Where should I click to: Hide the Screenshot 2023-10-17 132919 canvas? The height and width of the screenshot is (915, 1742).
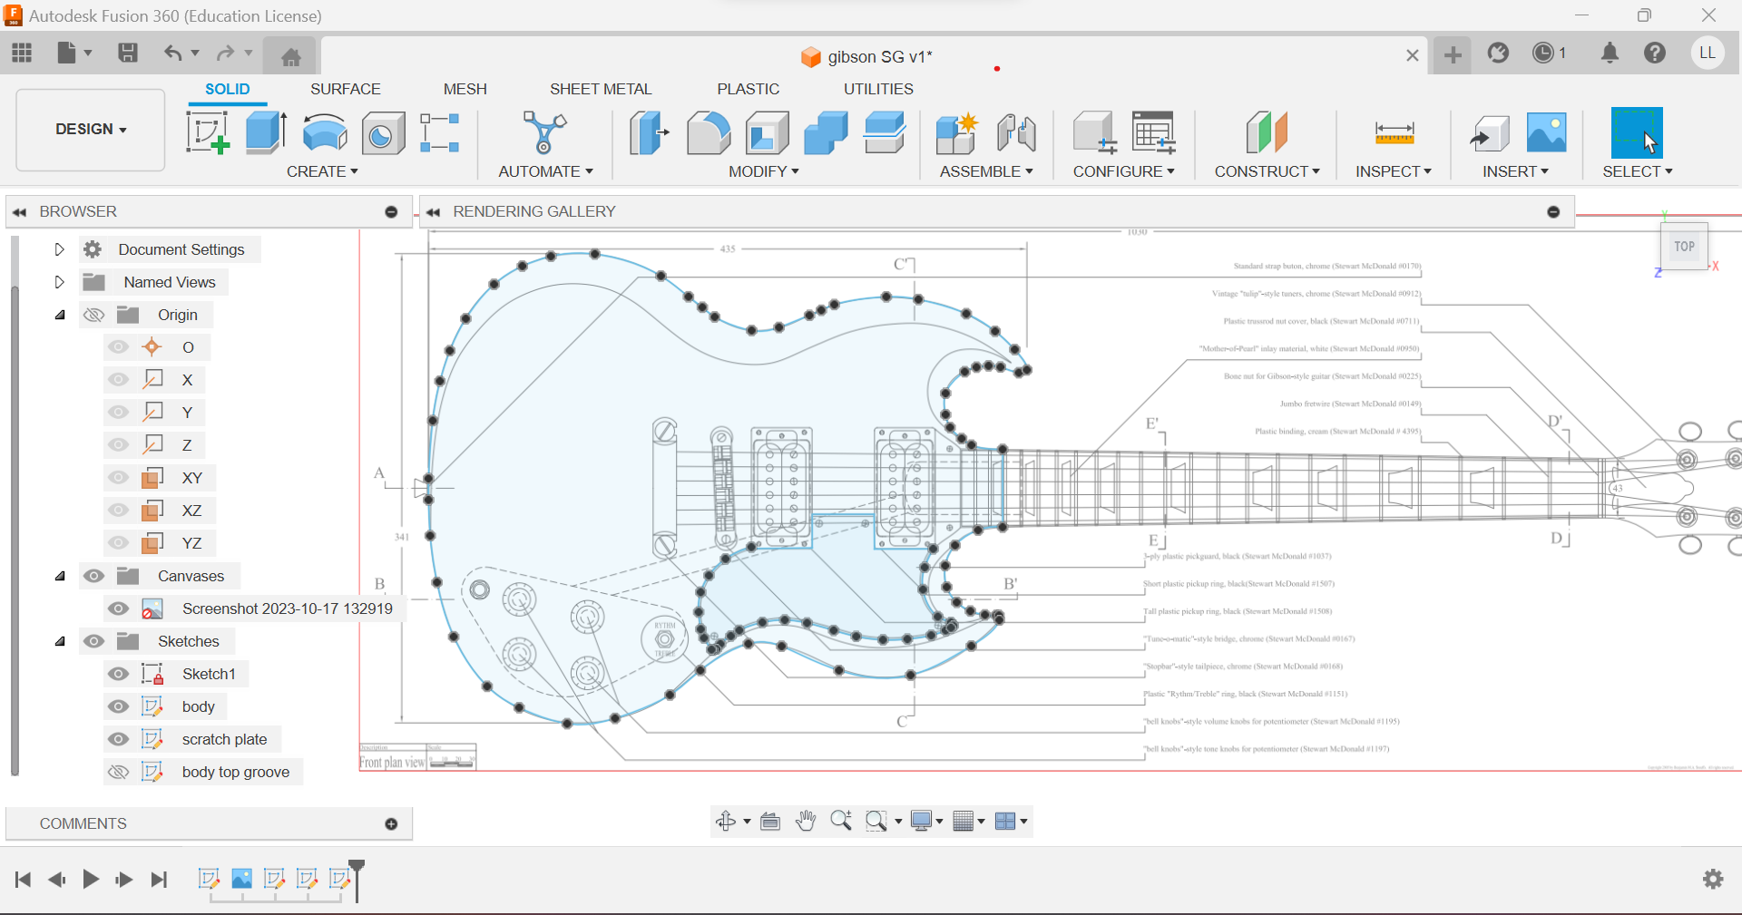[119, 608]
